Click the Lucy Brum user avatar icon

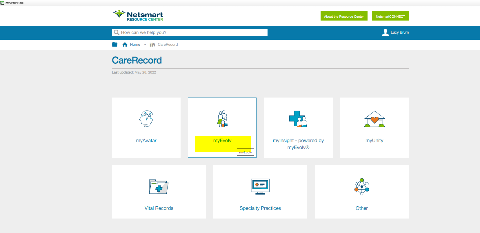385,32
